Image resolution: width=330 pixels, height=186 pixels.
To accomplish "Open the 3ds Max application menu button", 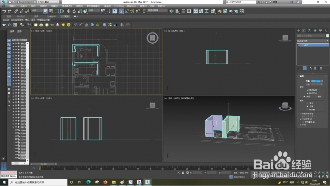I will coord(3,3).
